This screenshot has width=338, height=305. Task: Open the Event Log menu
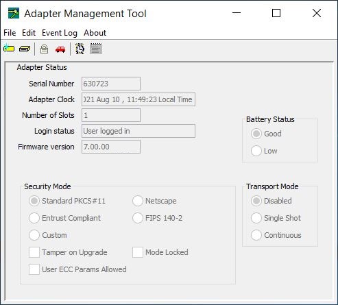point(60,33)
